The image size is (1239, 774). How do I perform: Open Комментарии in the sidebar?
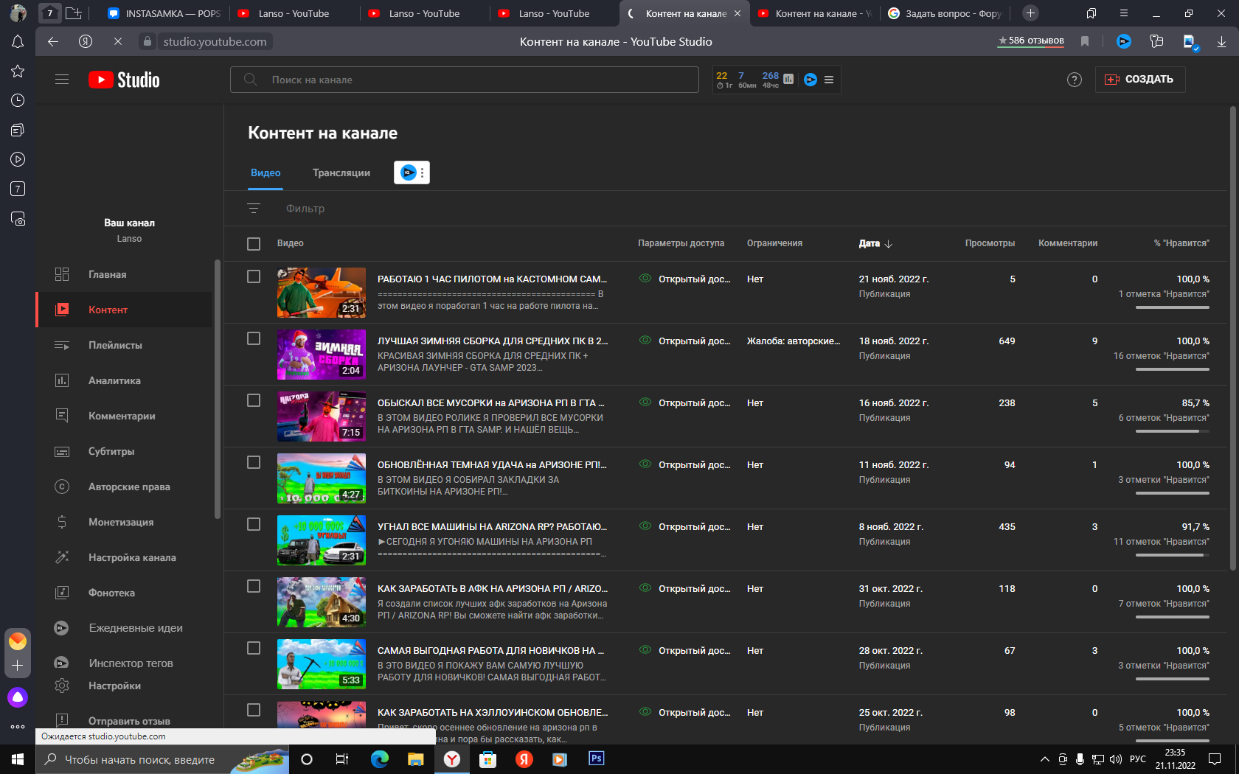tap(124, 416)
